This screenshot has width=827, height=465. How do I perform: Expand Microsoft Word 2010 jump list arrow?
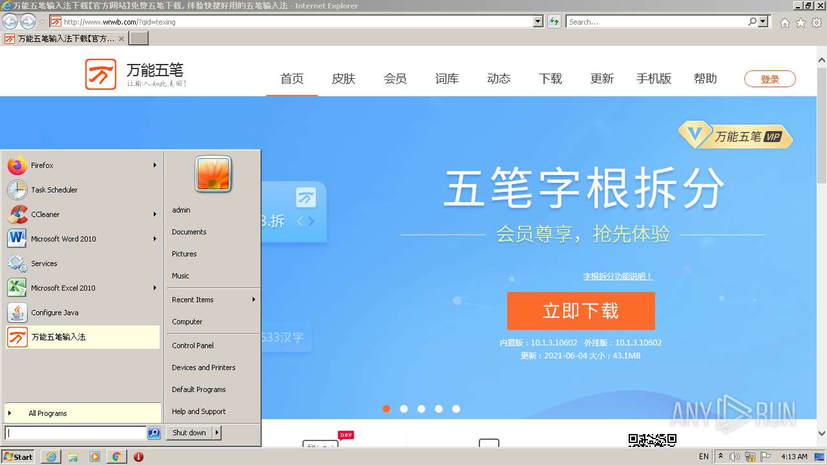tap(155, 239)
